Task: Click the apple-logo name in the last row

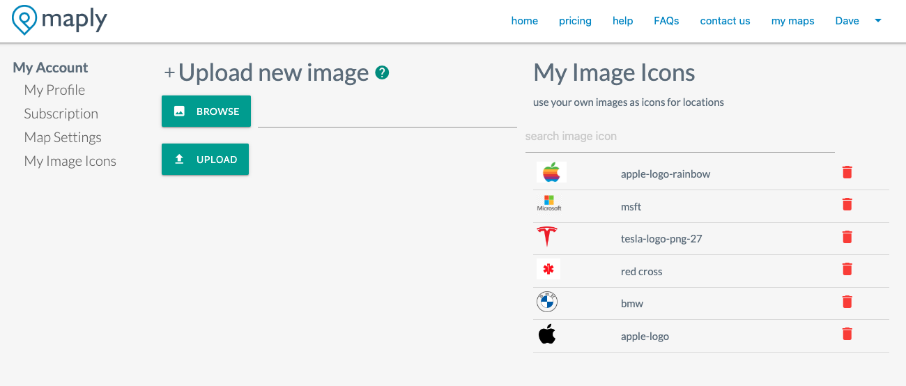Action: (645, 337)
